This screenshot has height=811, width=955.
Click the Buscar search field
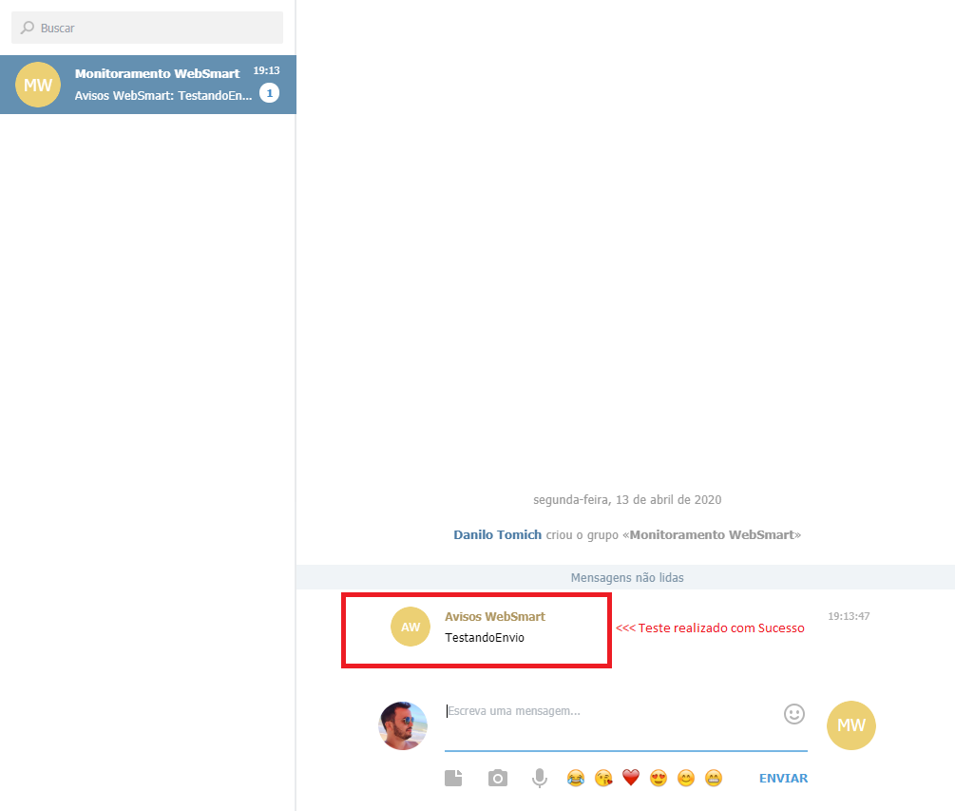[146, 28]
